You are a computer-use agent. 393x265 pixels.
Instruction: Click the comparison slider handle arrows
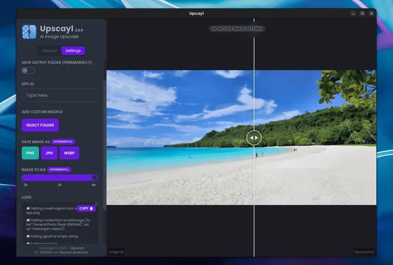pos(254,138)
